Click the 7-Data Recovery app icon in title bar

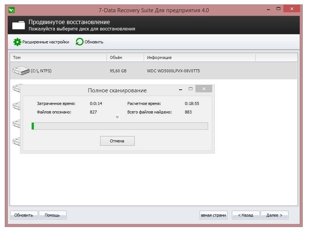(12, 10)
